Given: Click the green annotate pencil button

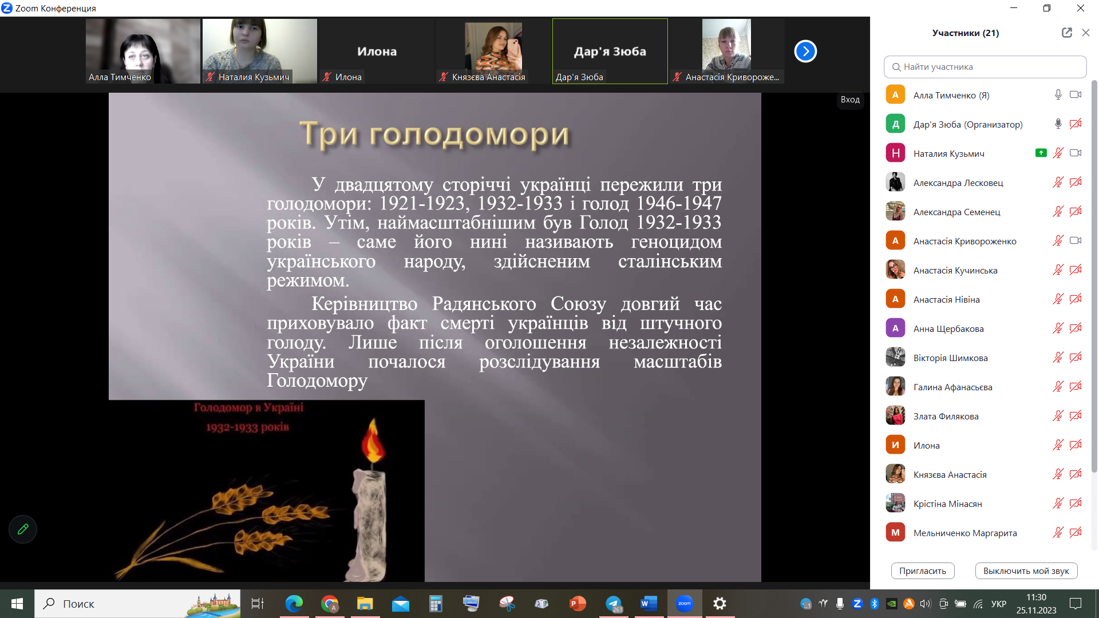Looking at the screenshot, I should [x=23, y=529].
